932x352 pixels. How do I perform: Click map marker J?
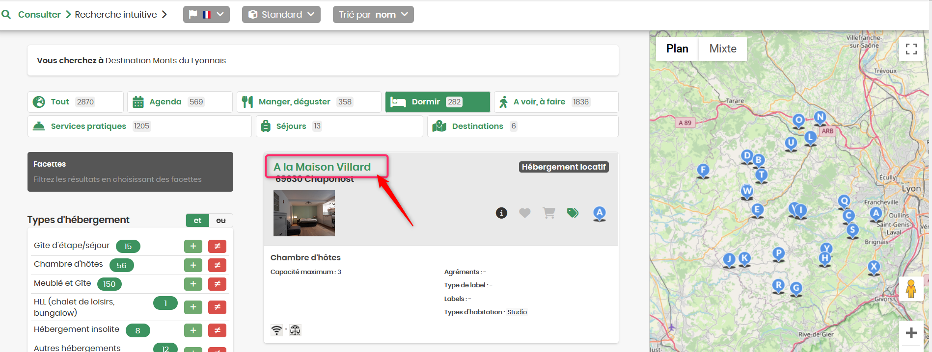click(730, 260)
